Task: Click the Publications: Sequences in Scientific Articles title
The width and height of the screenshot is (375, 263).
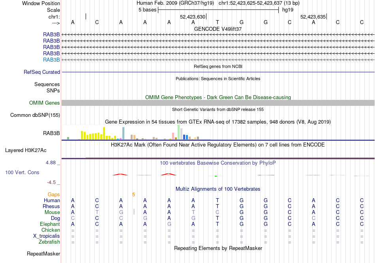Action: tap(218, 79)
